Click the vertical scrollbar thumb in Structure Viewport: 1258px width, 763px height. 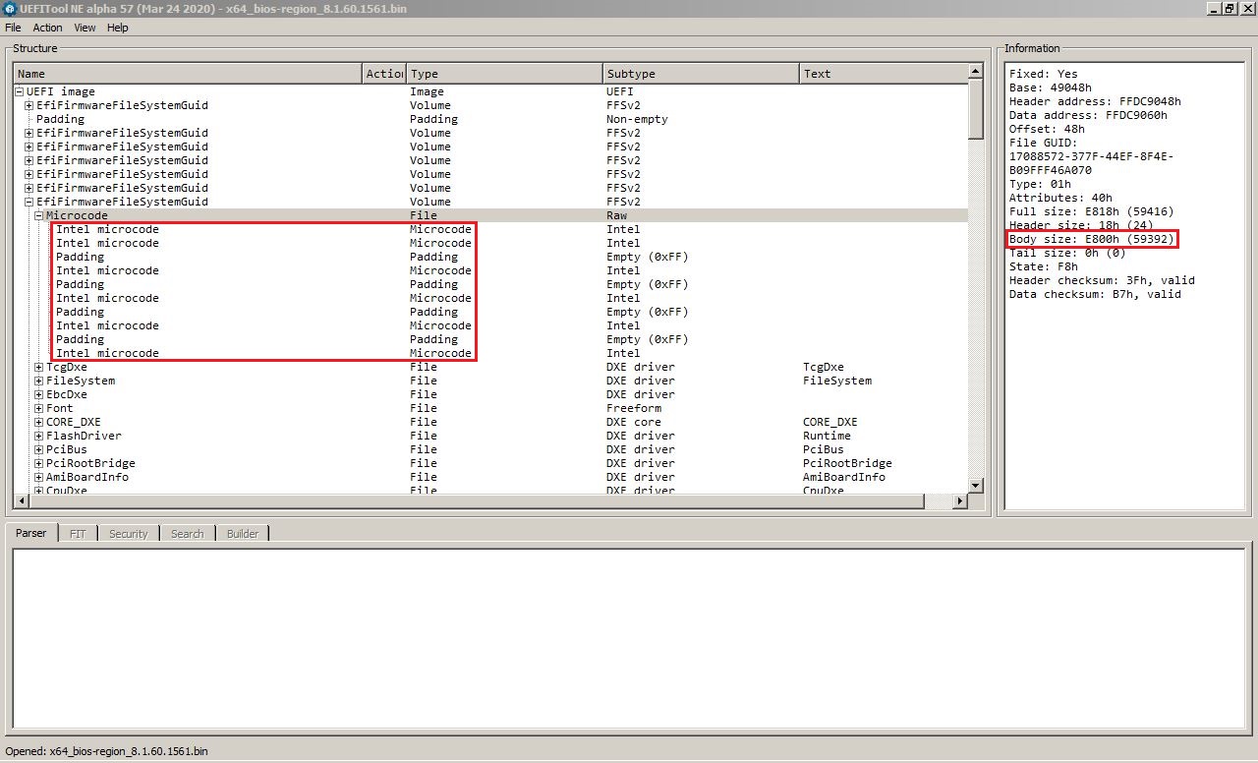(975, 109)
